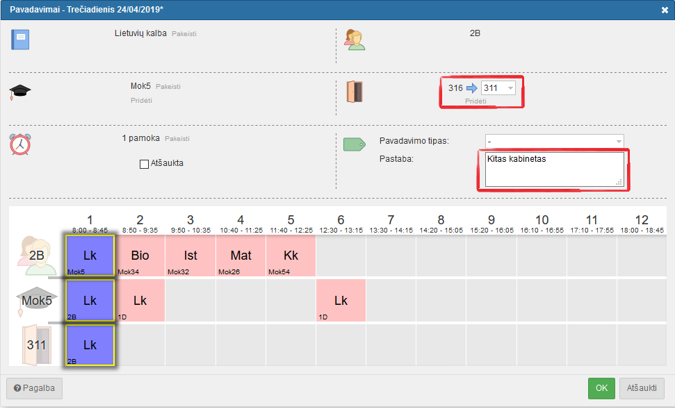
Task: Click Pridėti under the teacher name
Action: 142,100
